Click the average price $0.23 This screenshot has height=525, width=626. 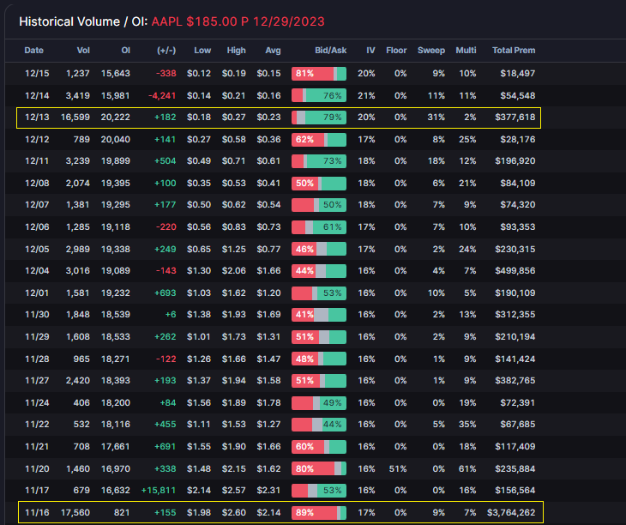click(x=268, y=118)
